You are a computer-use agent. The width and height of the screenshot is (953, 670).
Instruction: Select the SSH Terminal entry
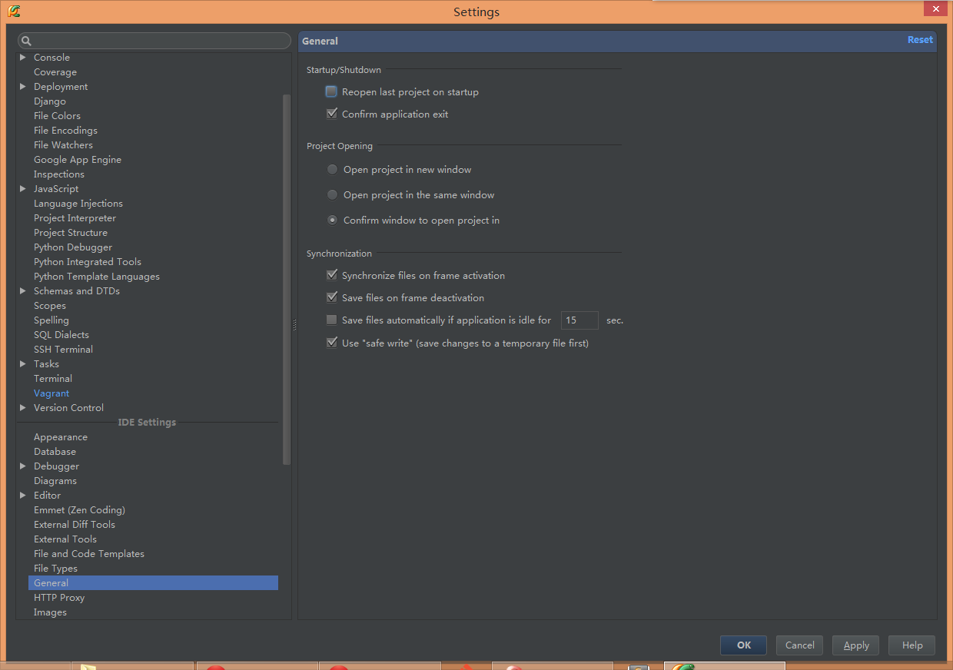point(63,350)
